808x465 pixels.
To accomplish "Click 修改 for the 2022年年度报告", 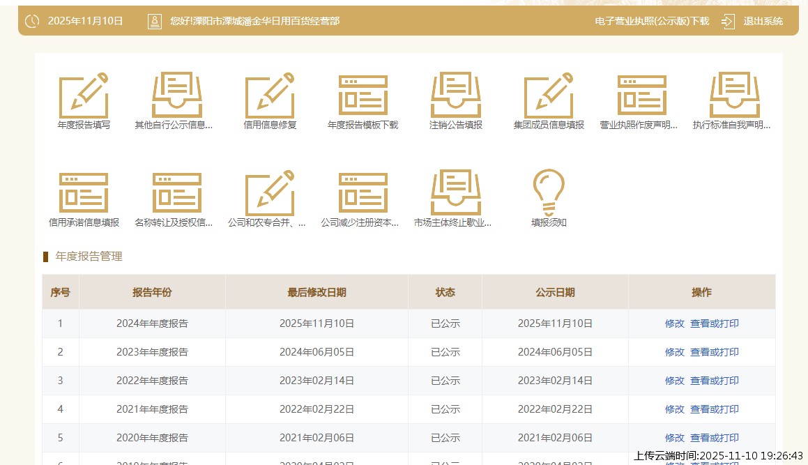I will 674,381.
